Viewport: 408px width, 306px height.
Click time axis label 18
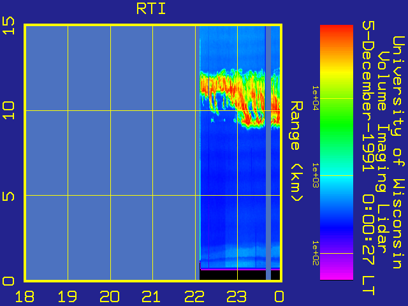pos(25,296)
